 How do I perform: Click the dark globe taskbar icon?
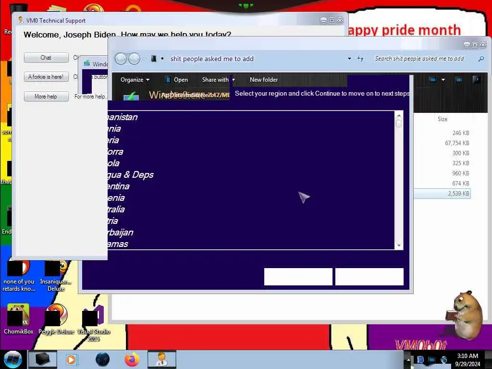[103, 359]
